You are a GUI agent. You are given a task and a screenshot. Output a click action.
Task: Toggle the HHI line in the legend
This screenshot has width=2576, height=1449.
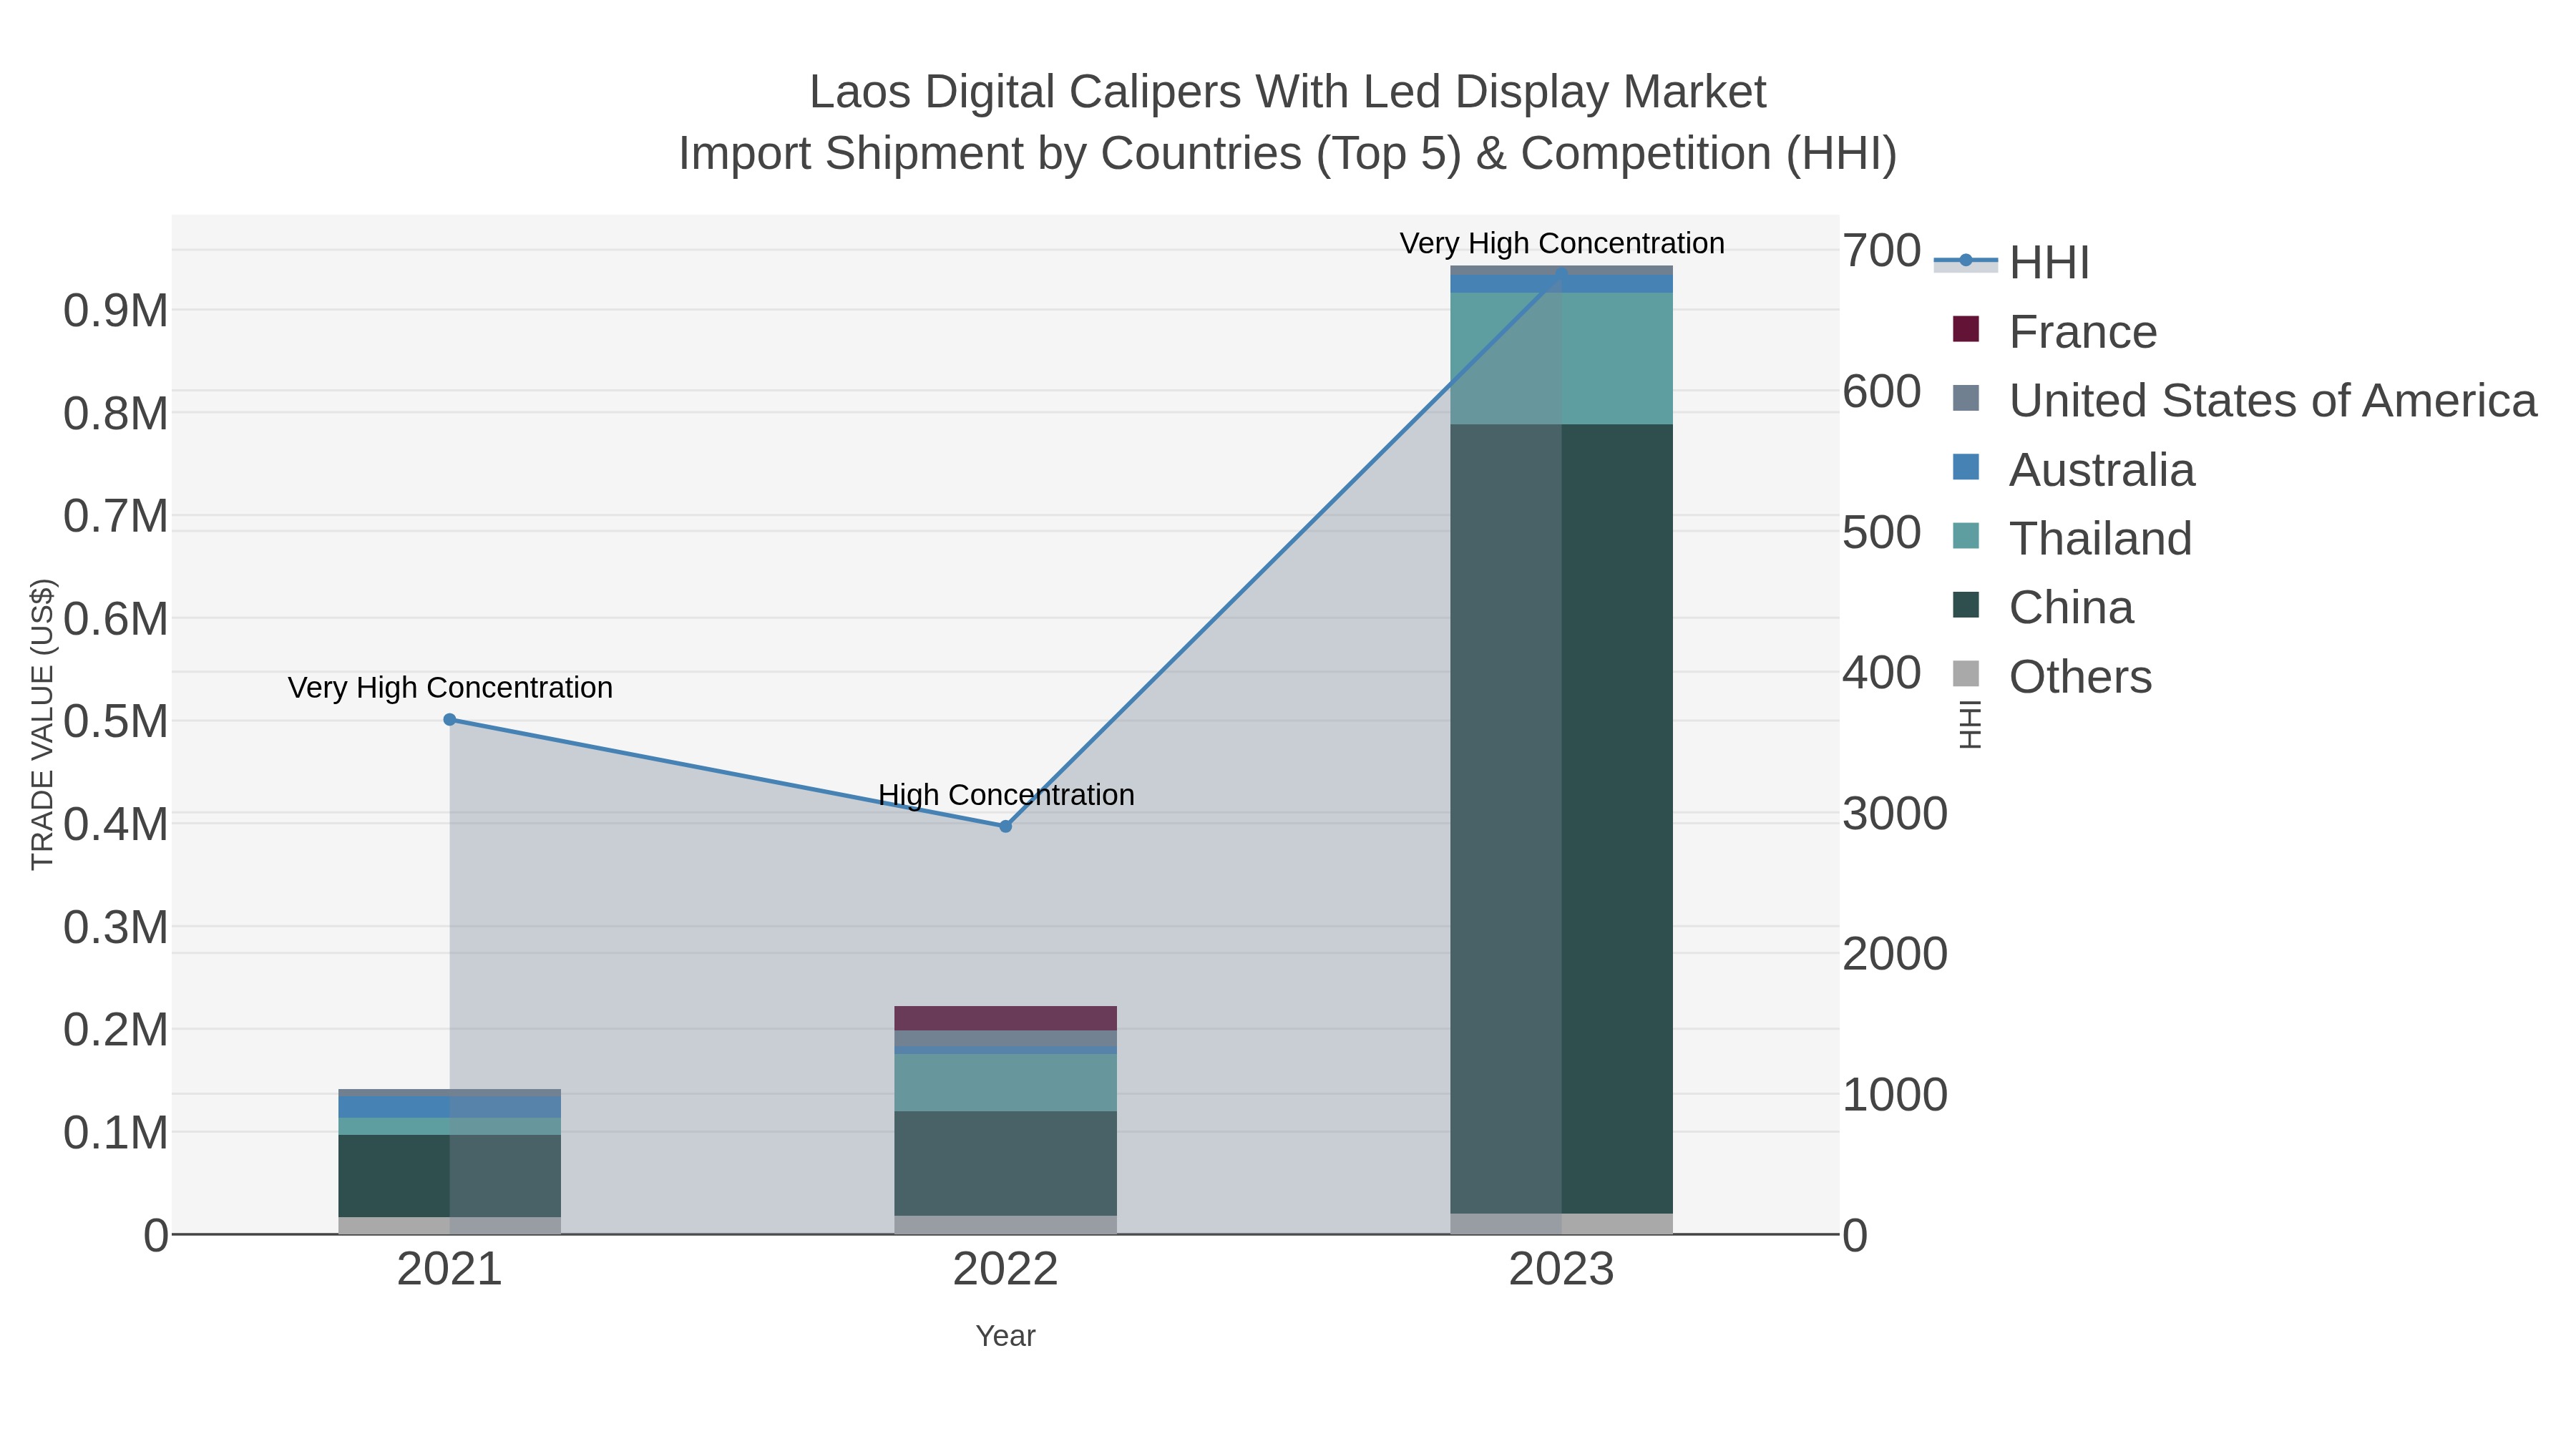2012,262
